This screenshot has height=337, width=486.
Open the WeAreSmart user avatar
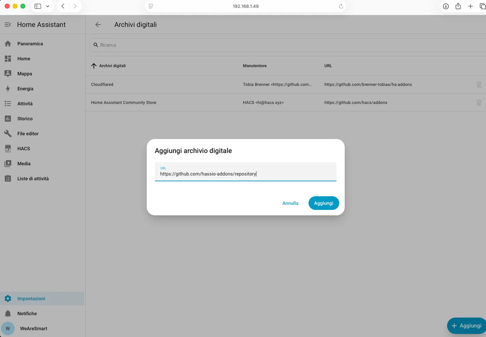click(8, 328)
